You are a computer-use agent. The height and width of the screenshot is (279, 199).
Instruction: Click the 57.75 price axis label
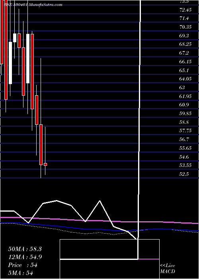click(185, 131)
